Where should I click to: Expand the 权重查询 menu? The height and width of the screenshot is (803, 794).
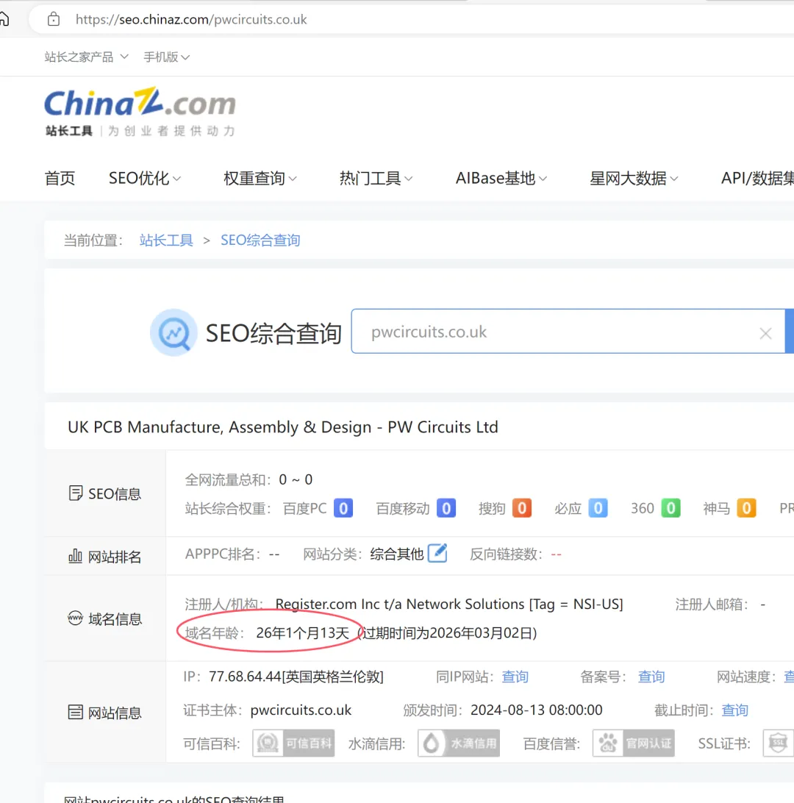click(x=260, y=178)
